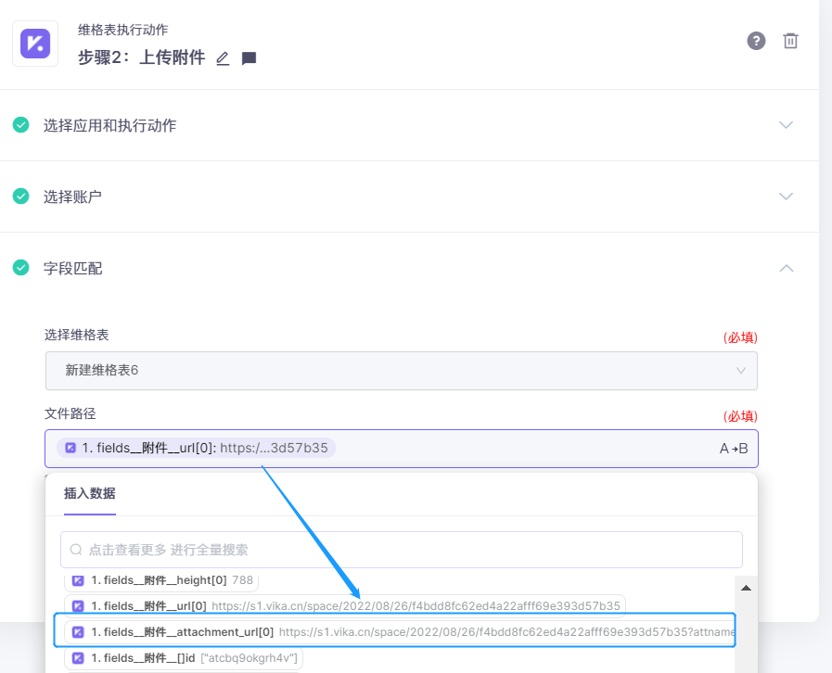This screenshot has width=832, height=673.
Task: Open 新建维格表6 dropdown
Action: point(401,371)
